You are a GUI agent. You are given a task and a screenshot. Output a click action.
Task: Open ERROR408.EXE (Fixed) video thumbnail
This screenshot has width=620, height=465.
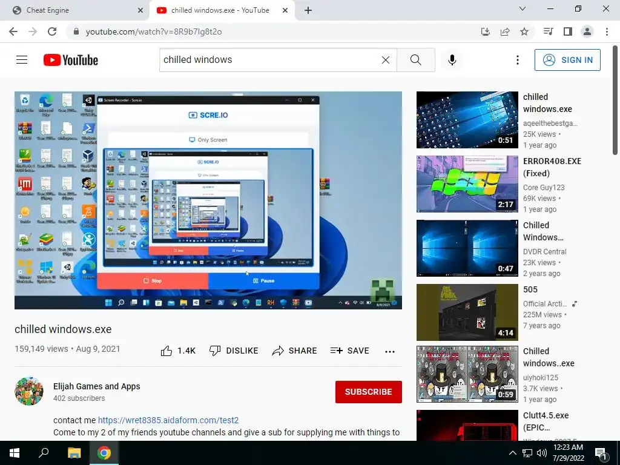coord(467,184)
